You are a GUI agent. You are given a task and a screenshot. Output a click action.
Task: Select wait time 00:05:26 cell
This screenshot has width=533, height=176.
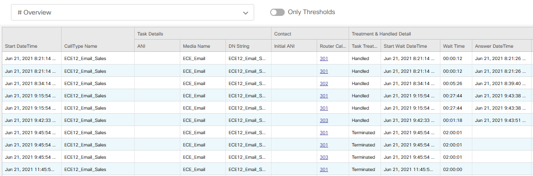456,83
